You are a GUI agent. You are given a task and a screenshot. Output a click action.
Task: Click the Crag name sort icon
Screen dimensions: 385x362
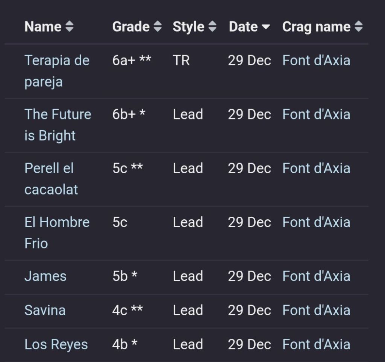[x=359, y=27]
